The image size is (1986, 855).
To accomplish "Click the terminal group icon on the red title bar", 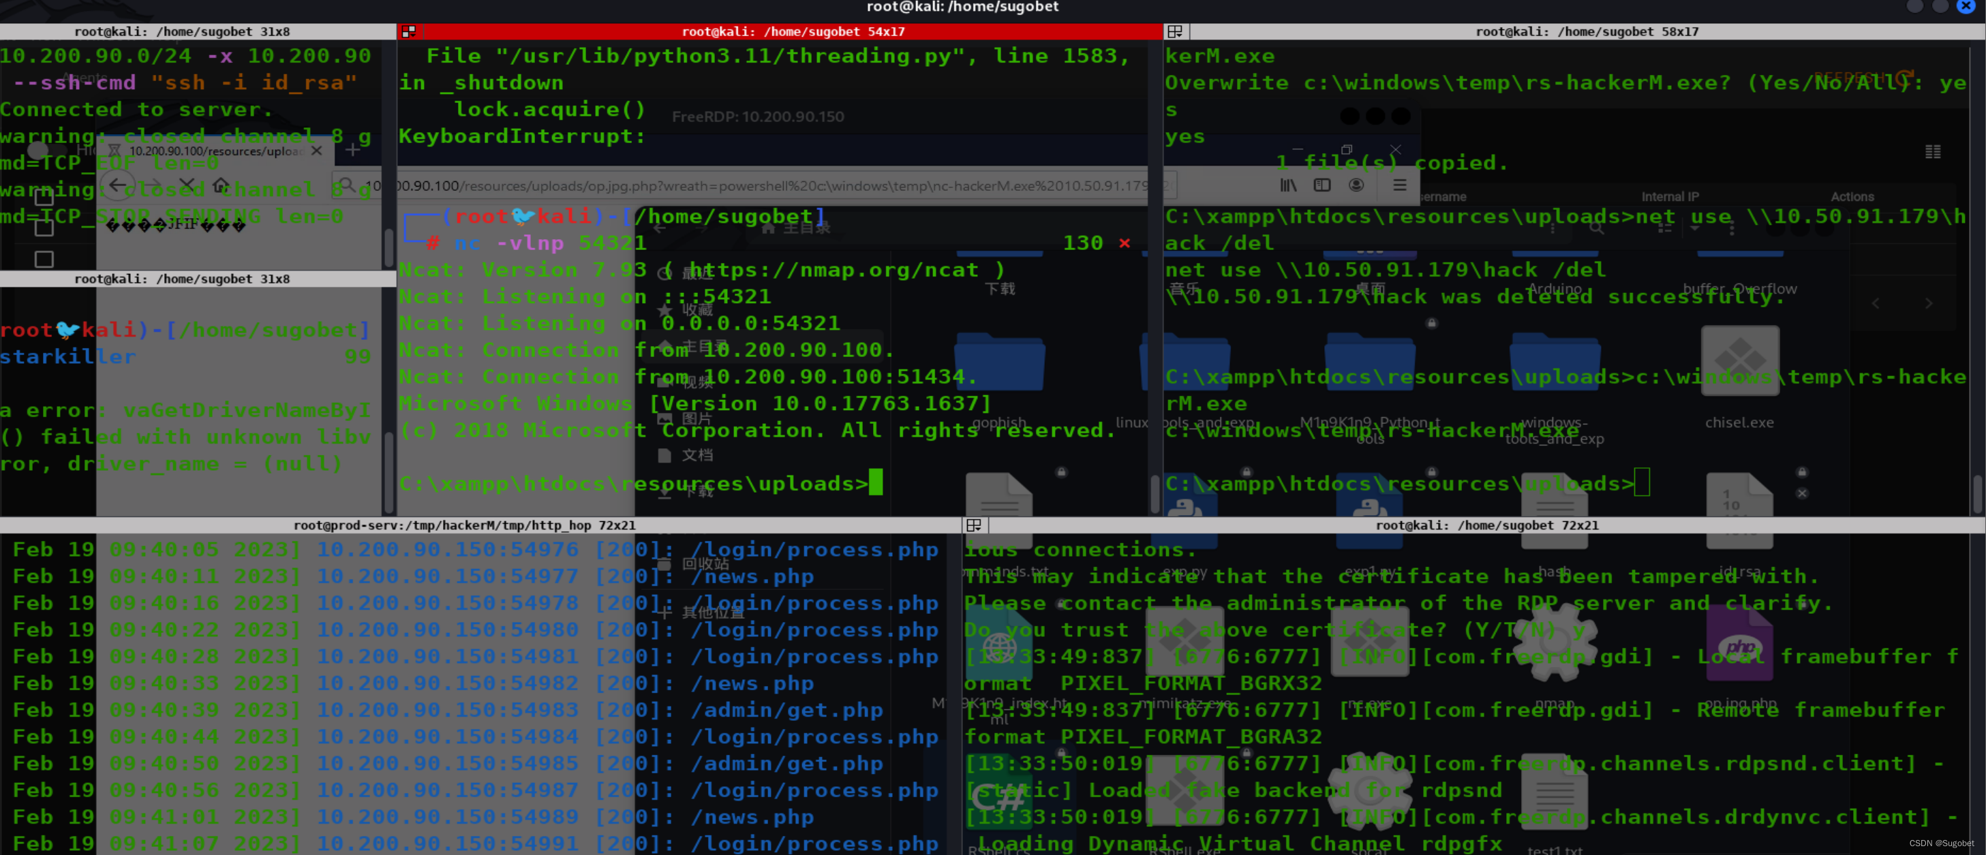I will 409,31.
